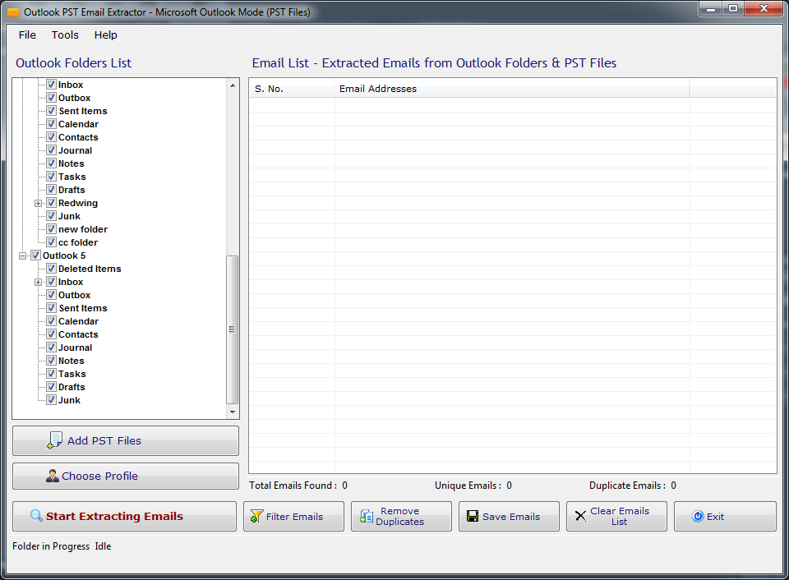
Task: Select the second Calendar label below Outlook 5
Action: (79, 321)
